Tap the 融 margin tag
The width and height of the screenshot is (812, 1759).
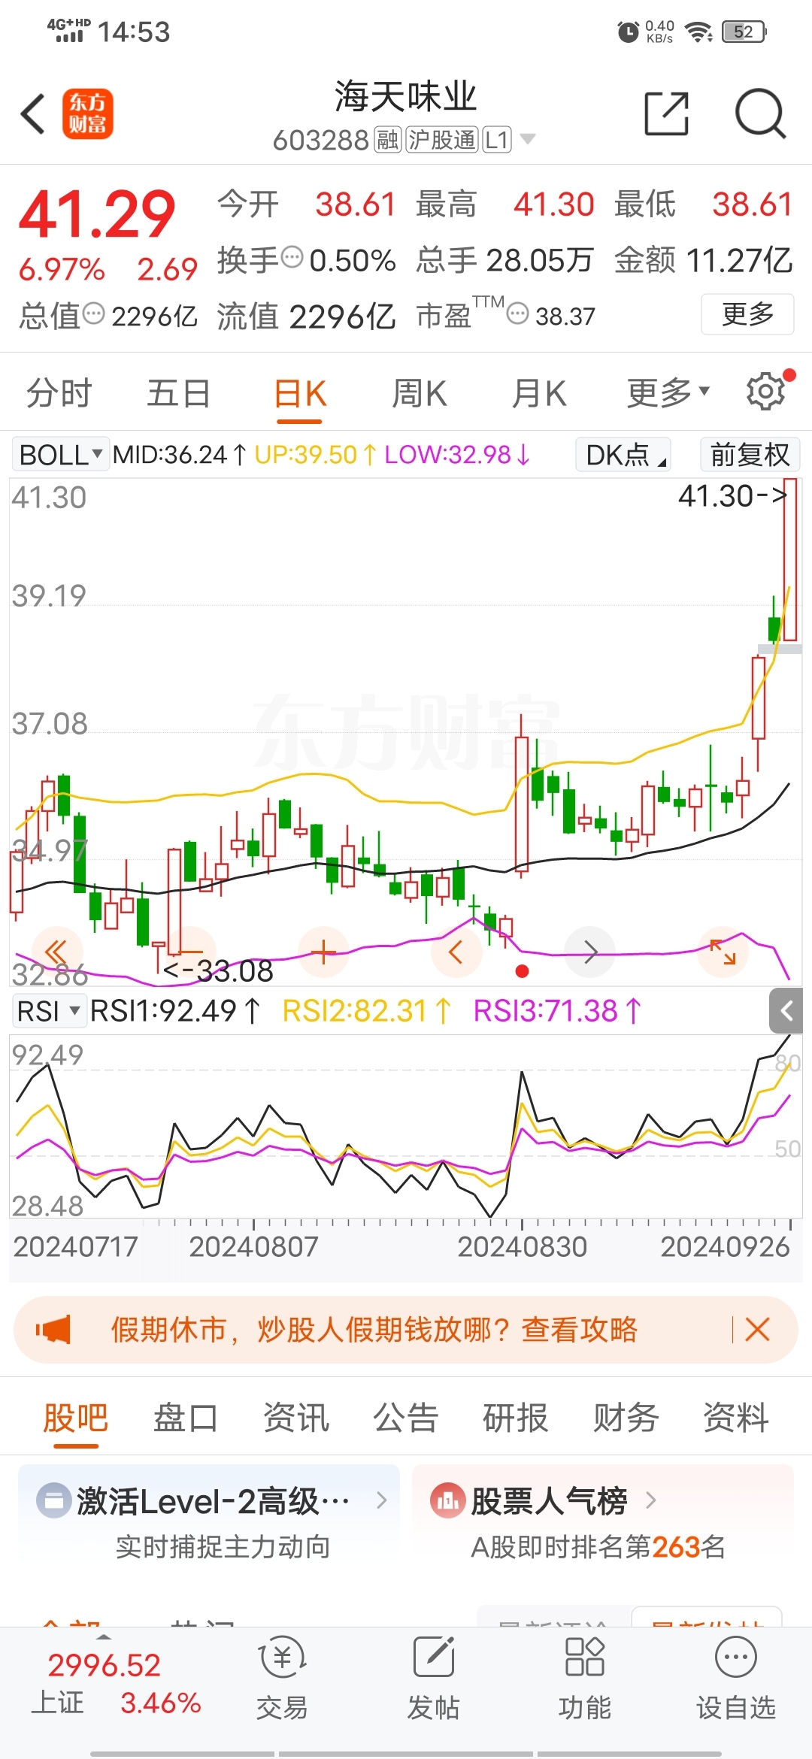388,139
